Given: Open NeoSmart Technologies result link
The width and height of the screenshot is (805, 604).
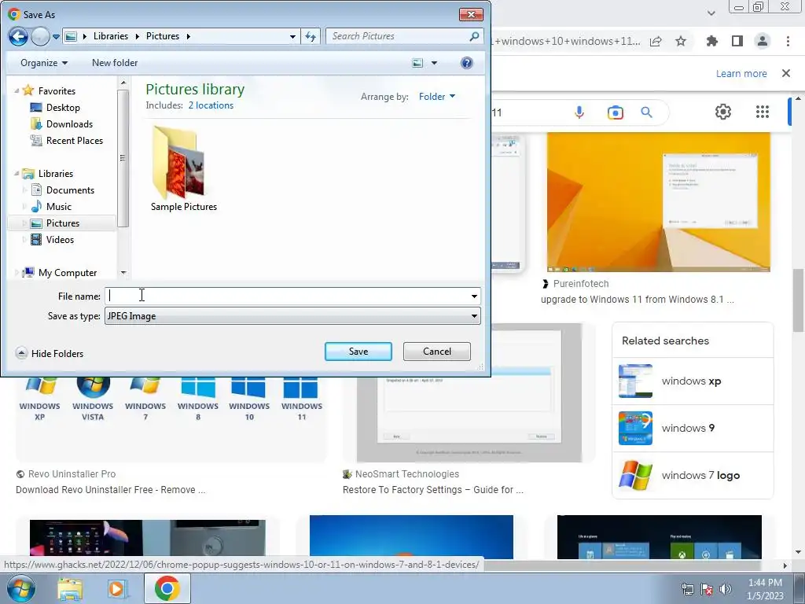Looking at the screenshot, I should pyautogui.click(x=433, y=489).
